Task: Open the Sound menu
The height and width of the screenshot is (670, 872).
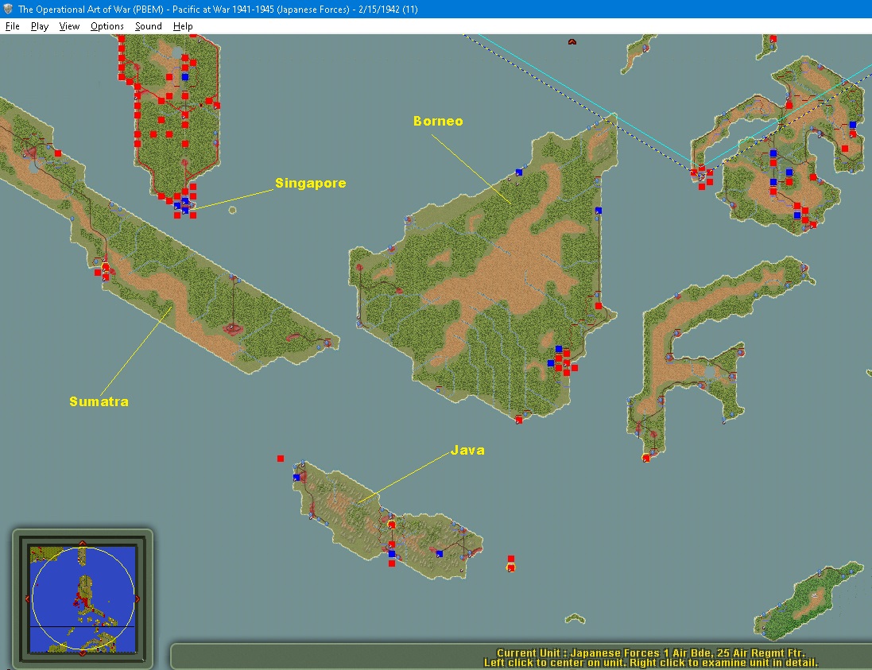Action: click(149, 26)
